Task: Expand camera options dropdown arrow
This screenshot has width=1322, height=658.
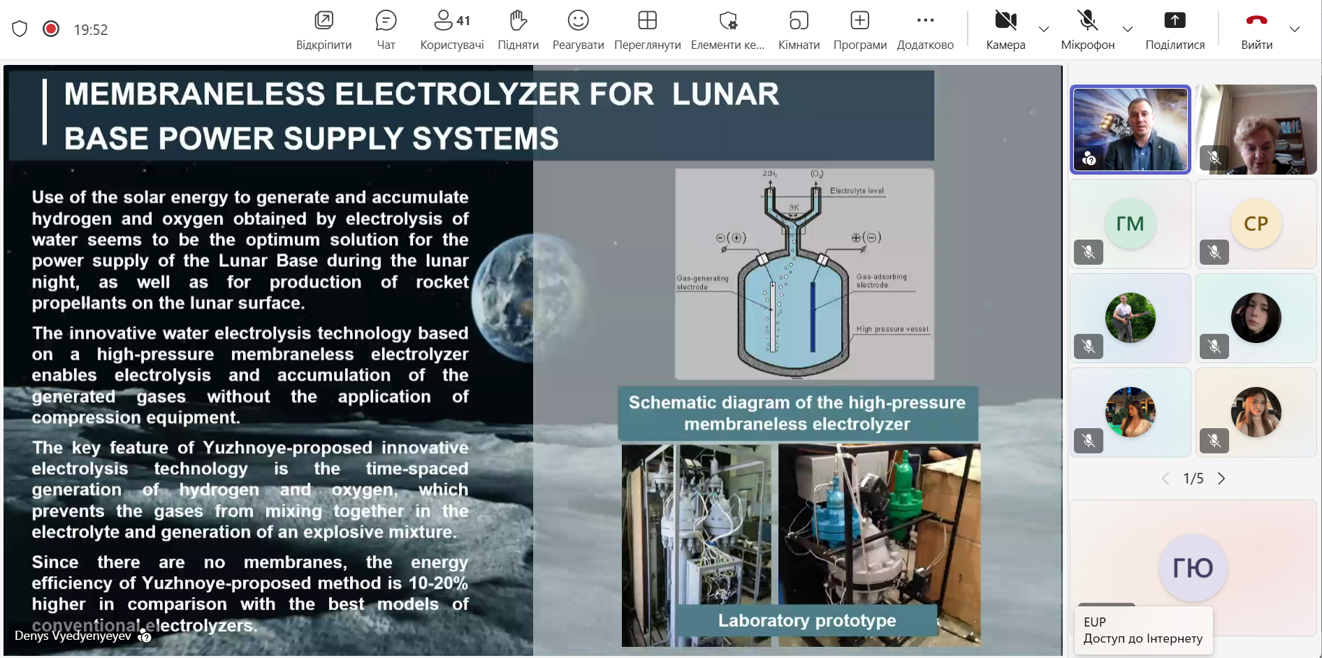Action: [1044, 29]
